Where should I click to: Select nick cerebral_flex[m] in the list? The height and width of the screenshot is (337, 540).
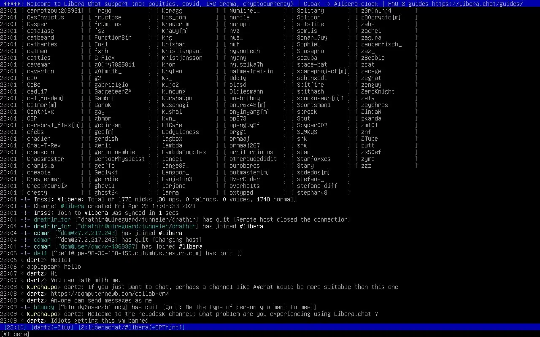54,125
